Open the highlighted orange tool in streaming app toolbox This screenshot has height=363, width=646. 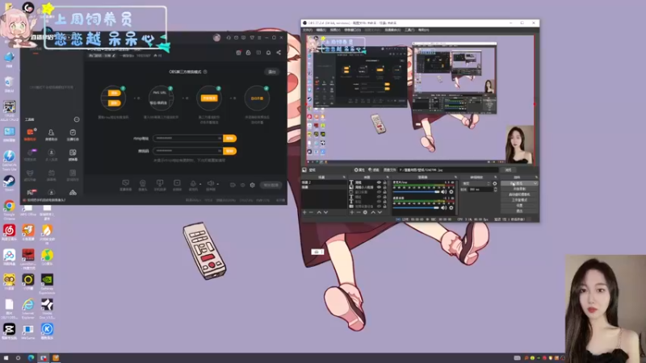[30, 133]
